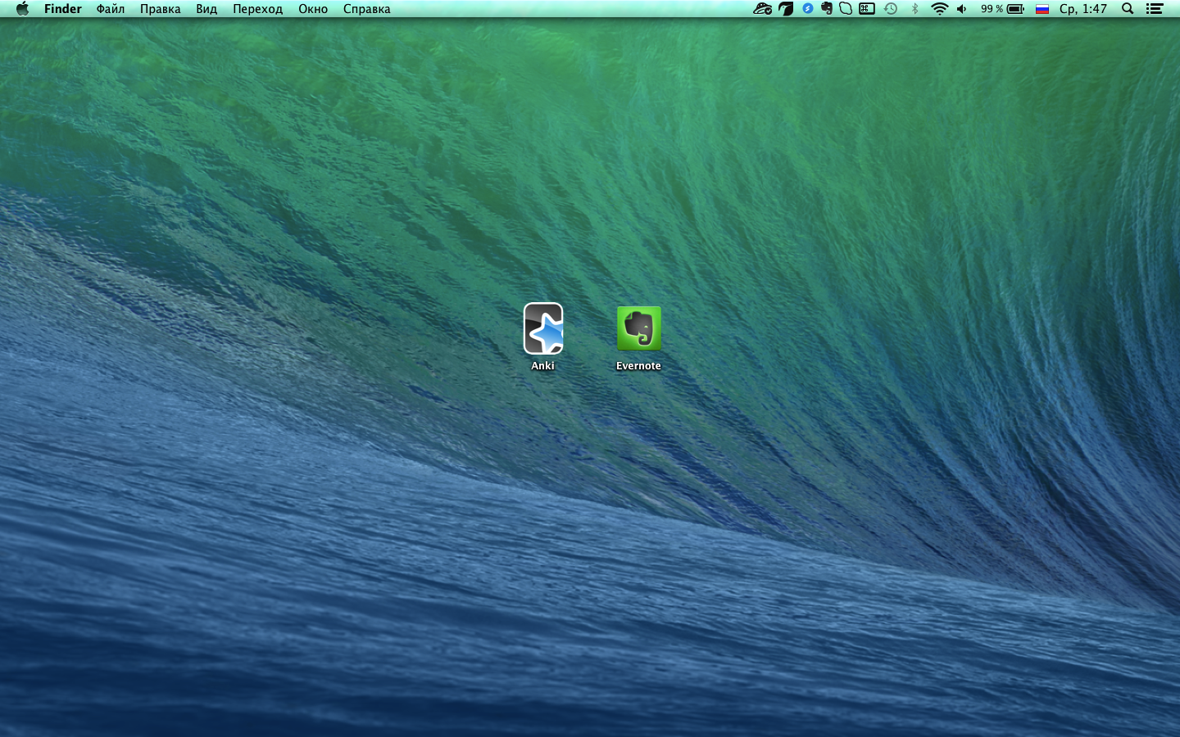Screen dimensions: 1180x737
Task: Open the Окно menu
Action: click(313, 9)
